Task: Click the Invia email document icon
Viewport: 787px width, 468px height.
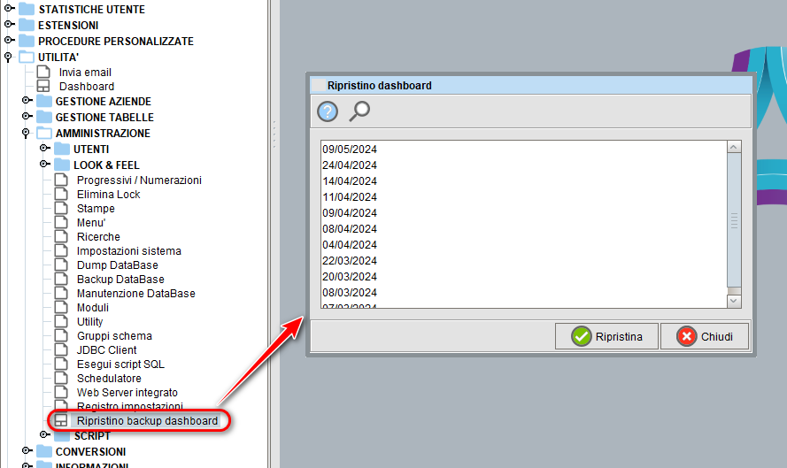Action: [x=43, y=73]
